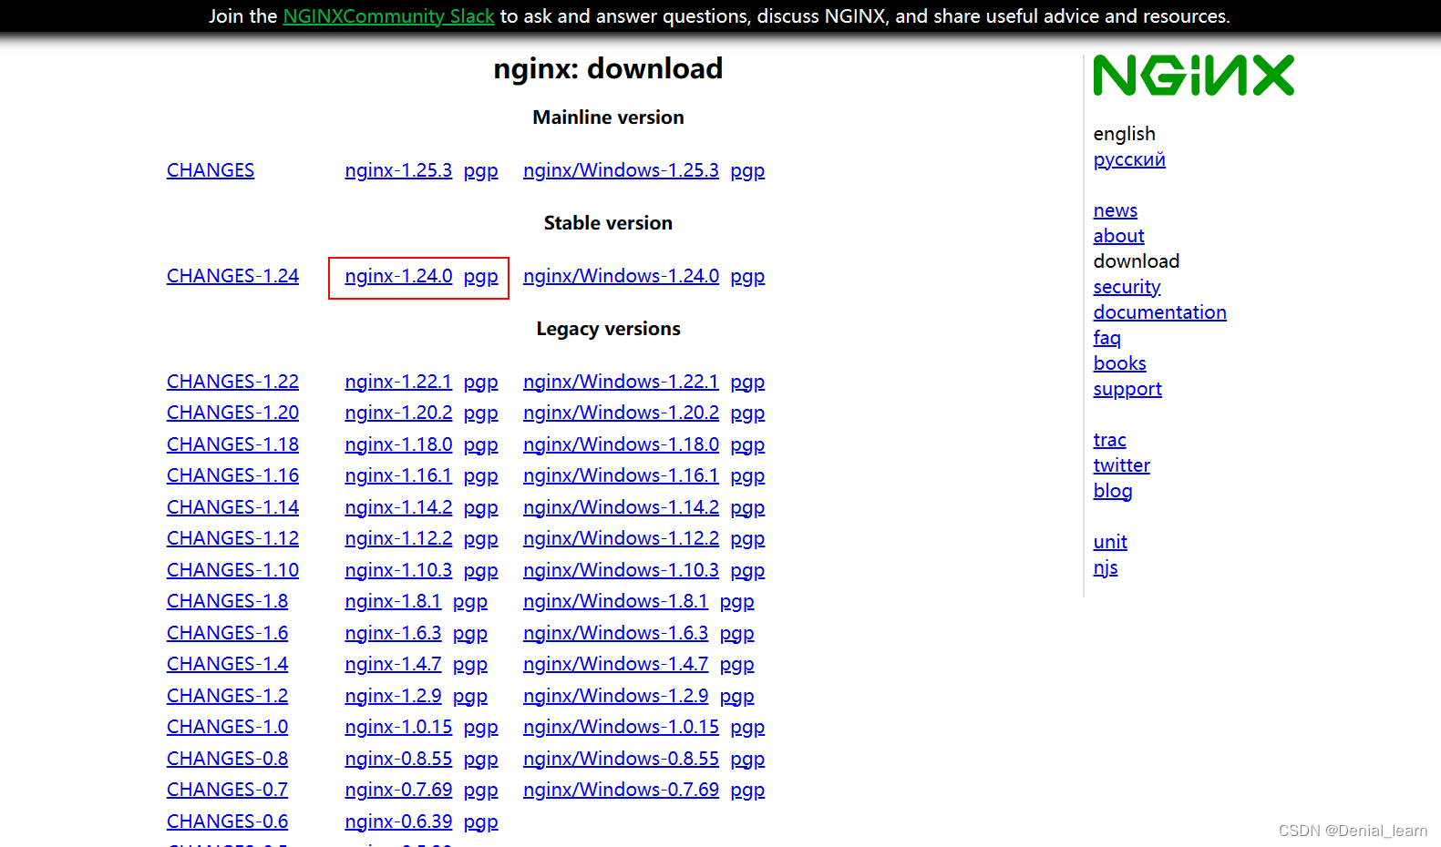Open pgp signature for nginx-1.16.1 source
Image resolution: width=1441 pixels, height=847 pixels.
[x=480, y=476]
